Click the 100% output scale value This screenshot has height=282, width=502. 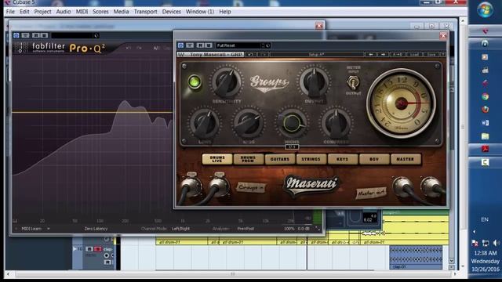pos(289,229)
